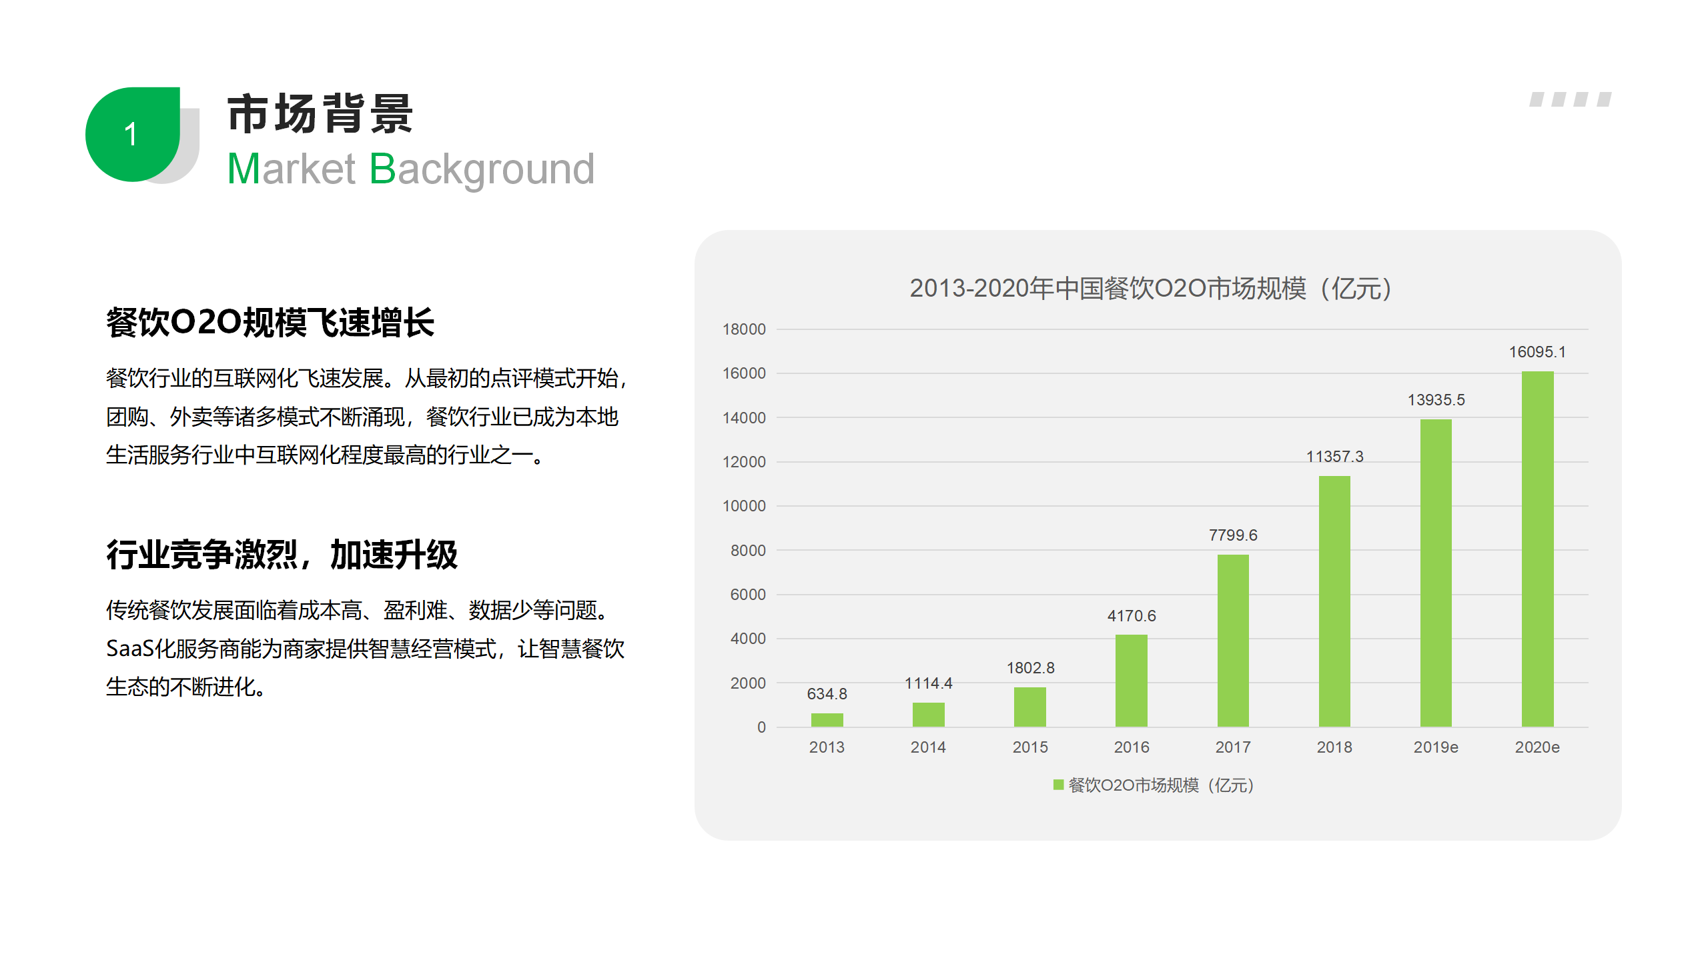This screenshot has height=960, width=1708.
Task: Click heading 行业竞争激烈，加速升级
Action: tap(282, 555)
